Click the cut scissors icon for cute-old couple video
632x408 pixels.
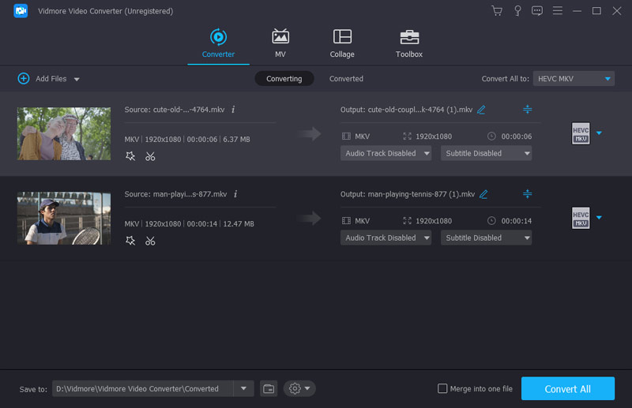tap(150, 156)
